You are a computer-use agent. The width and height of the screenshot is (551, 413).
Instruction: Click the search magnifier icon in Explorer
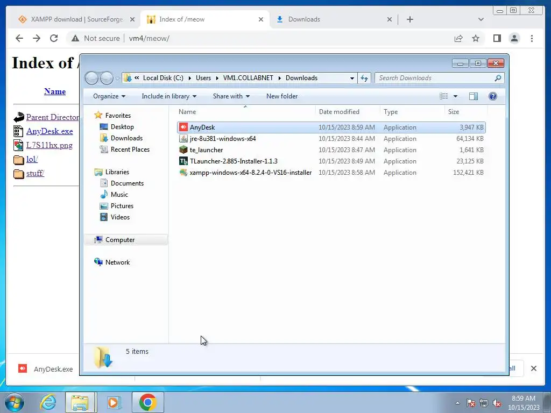point(498,78)
